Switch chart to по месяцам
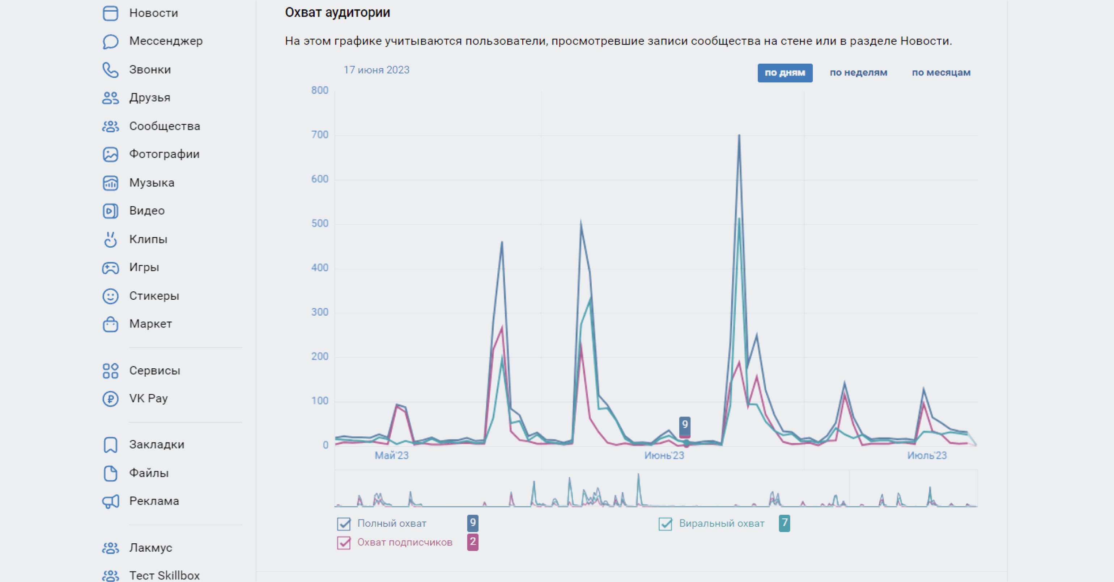This screenshot has width=1114, height=582. pos(941,73)
